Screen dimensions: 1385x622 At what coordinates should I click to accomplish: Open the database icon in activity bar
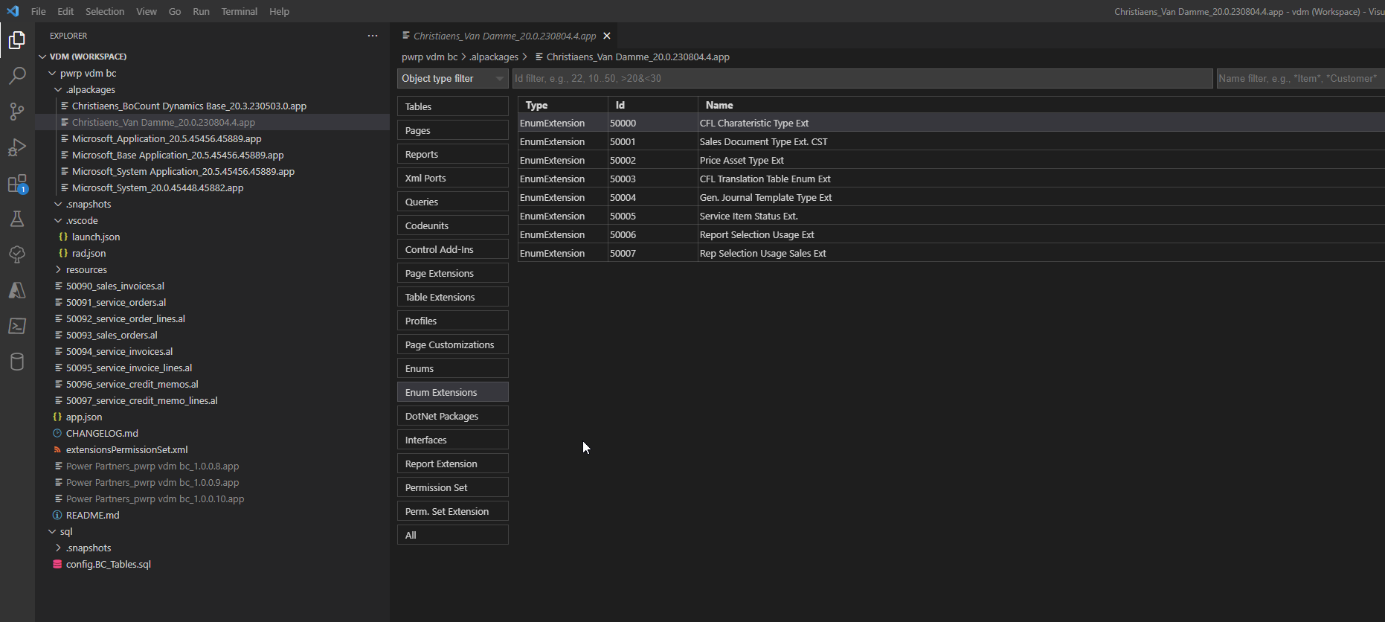click(17, 362)
